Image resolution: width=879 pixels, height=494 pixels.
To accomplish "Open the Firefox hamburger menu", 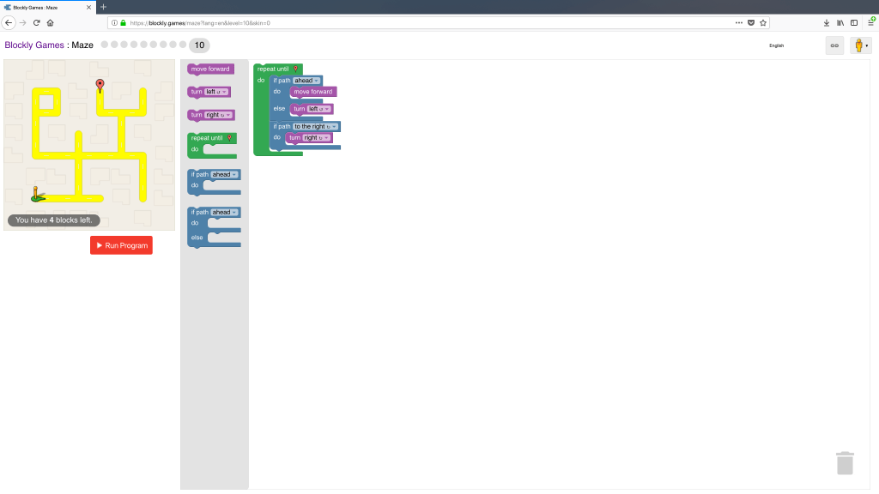I will tap(870, 22).
